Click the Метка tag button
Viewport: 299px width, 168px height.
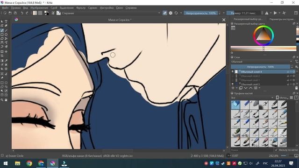click(x=282, y=98)
